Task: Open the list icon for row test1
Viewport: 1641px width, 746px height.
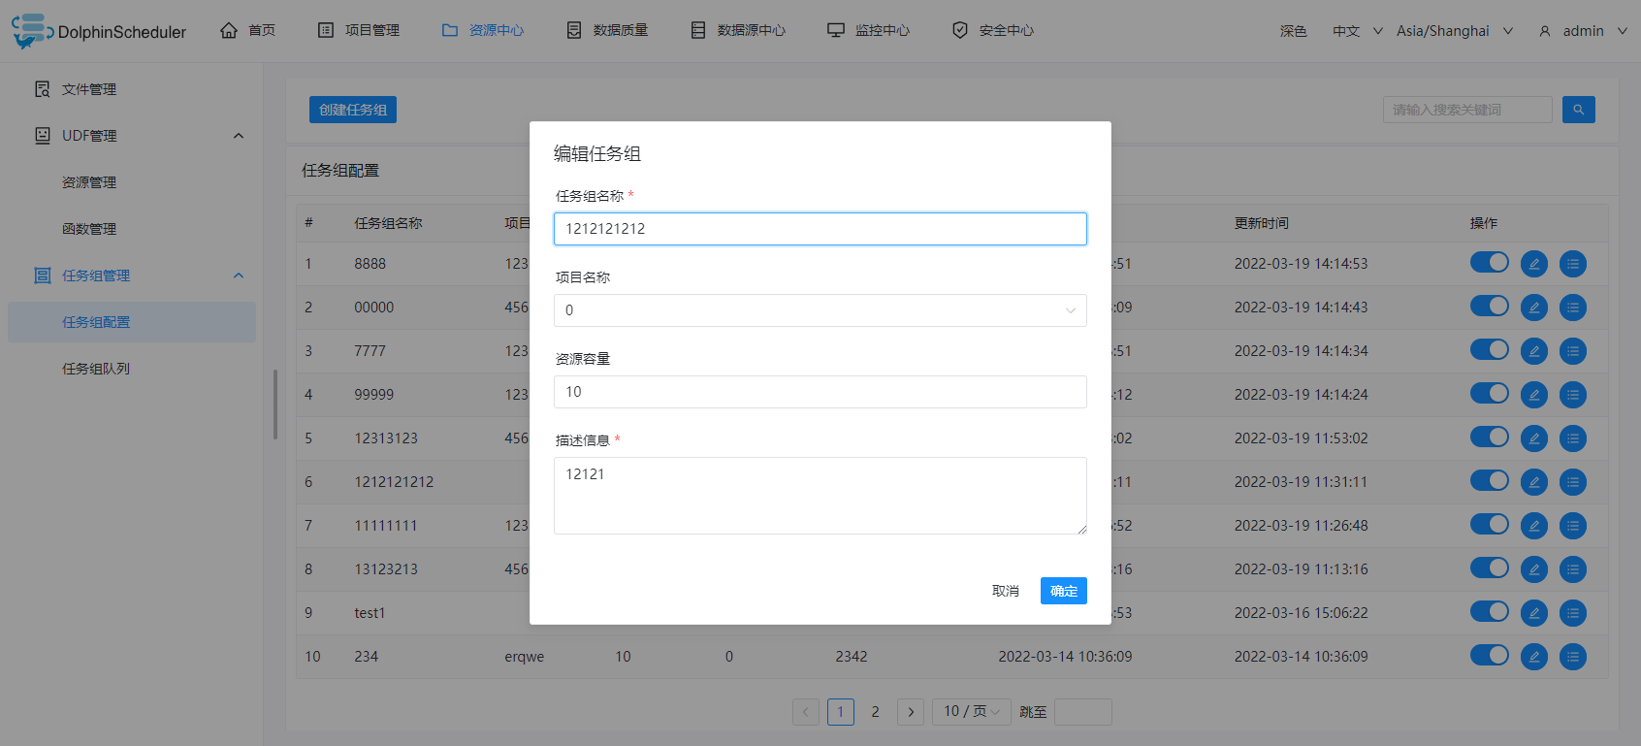Action: point(1572,613)
